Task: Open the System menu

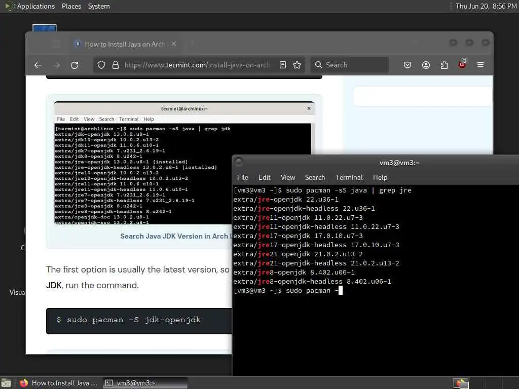Action: click(99, 6)
